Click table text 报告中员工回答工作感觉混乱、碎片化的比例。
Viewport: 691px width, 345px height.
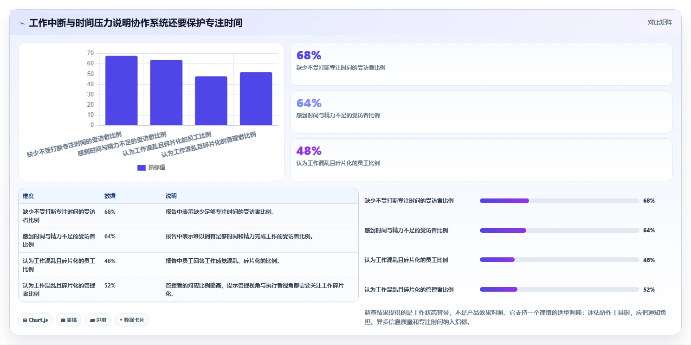(x=223, y=261)
